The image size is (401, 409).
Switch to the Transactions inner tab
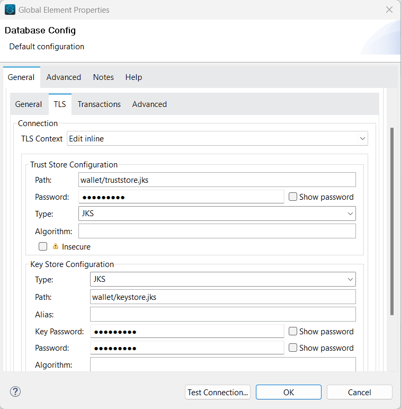pos(99,104)
